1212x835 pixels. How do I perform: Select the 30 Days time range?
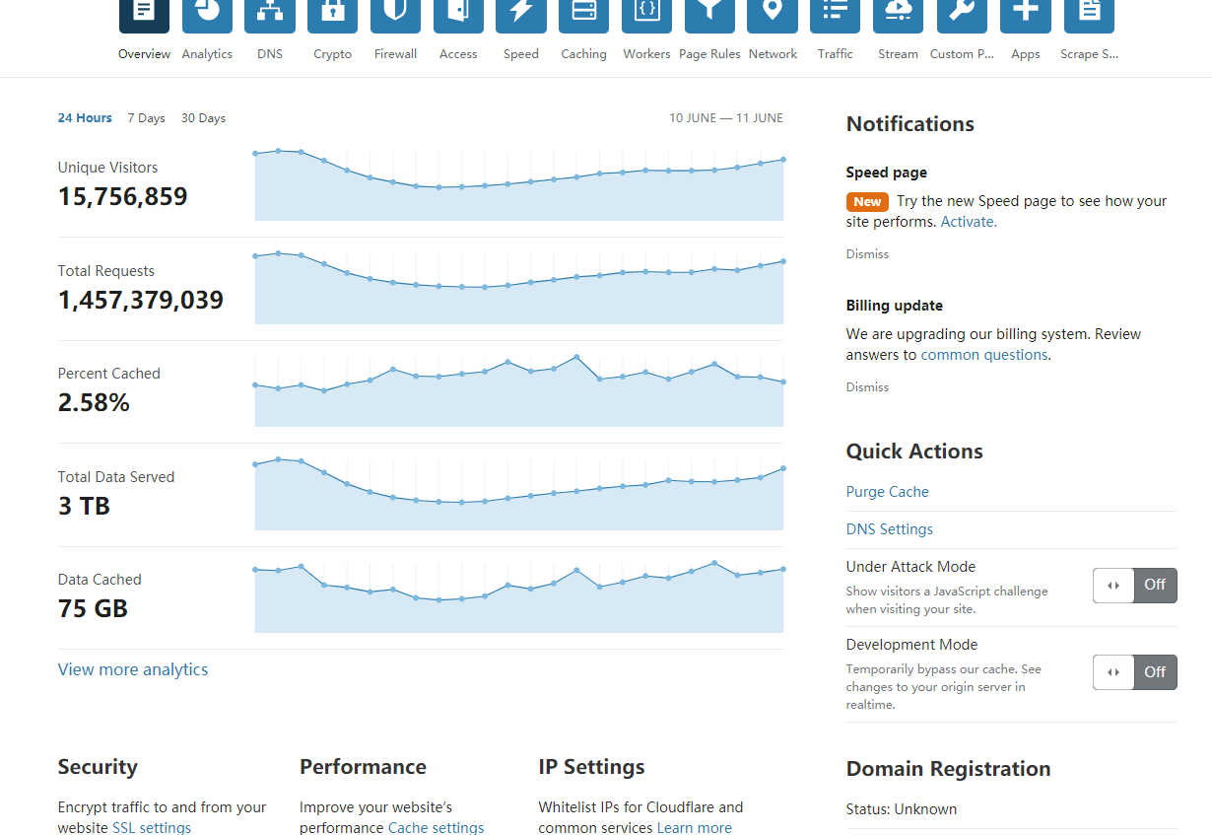(x=203, y=118)
